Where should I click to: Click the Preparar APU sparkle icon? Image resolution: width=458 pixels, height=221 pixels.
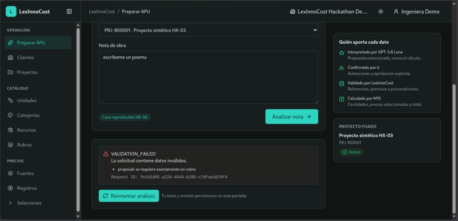11,43
